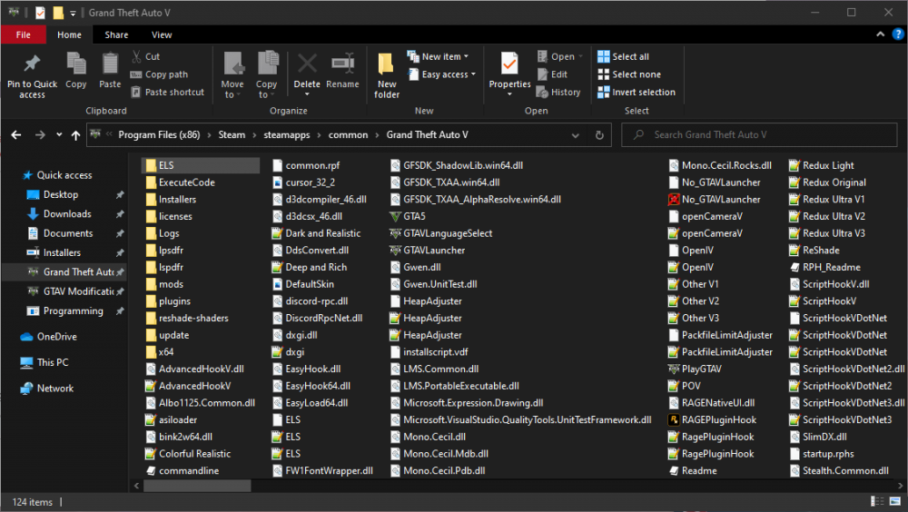
Task: Refresh the current folder view
Action: tap(598, 135)
